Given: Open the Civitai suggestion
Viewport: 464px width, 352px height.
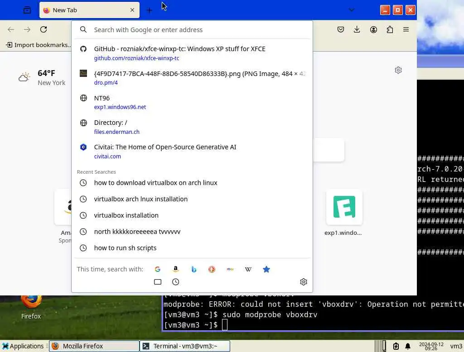Looking at the screenshot, I should [x=192, y=151].
